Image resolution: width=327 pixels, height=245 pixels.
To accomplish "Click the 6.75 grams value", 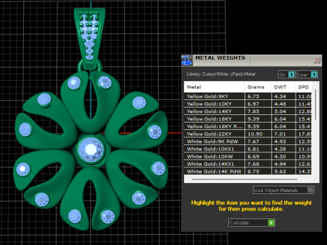I will point(253,96).
